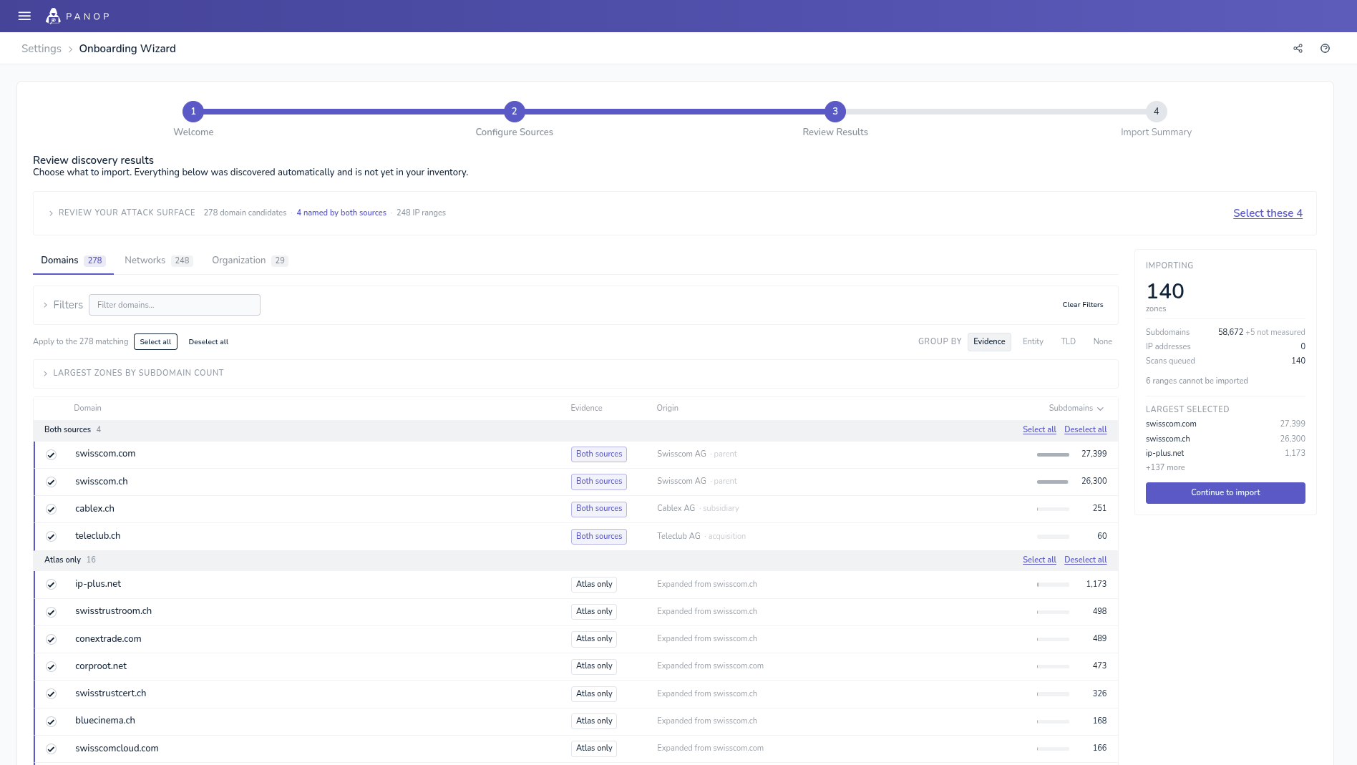Group by Entity
Screen dimensions: 1357x765
pos(1033,341)
